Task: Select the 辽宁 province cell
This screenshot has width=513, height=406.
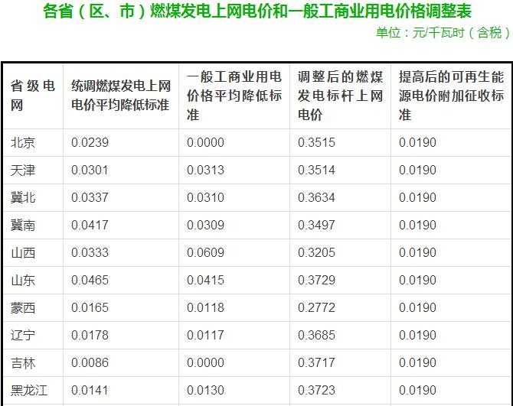Action: [x=23, y=335]
